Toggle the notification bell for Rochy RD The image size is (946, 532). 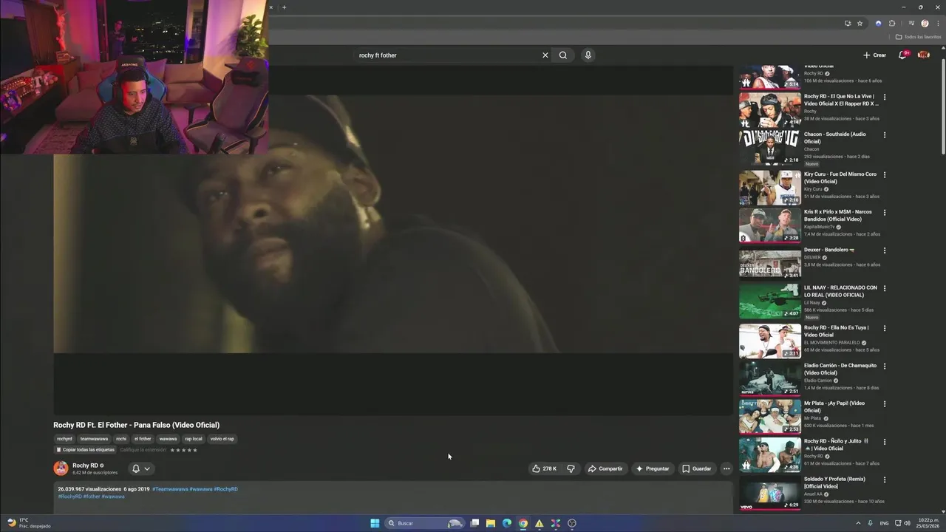[135, 468]
